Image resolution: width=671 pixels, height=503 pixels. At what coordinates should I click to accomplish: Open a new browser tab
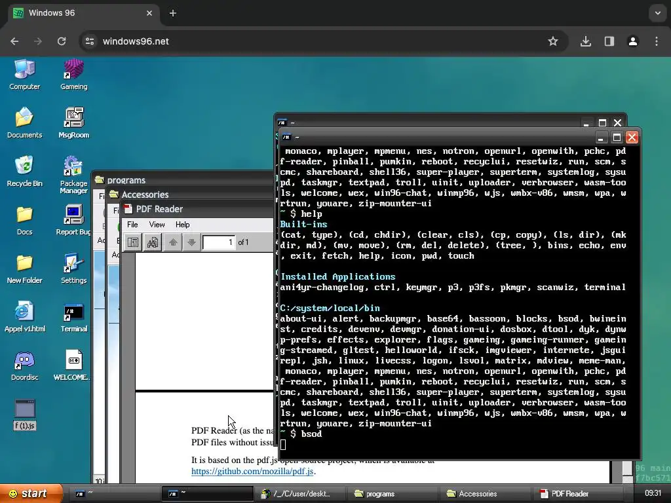click(x=173, y=13)
